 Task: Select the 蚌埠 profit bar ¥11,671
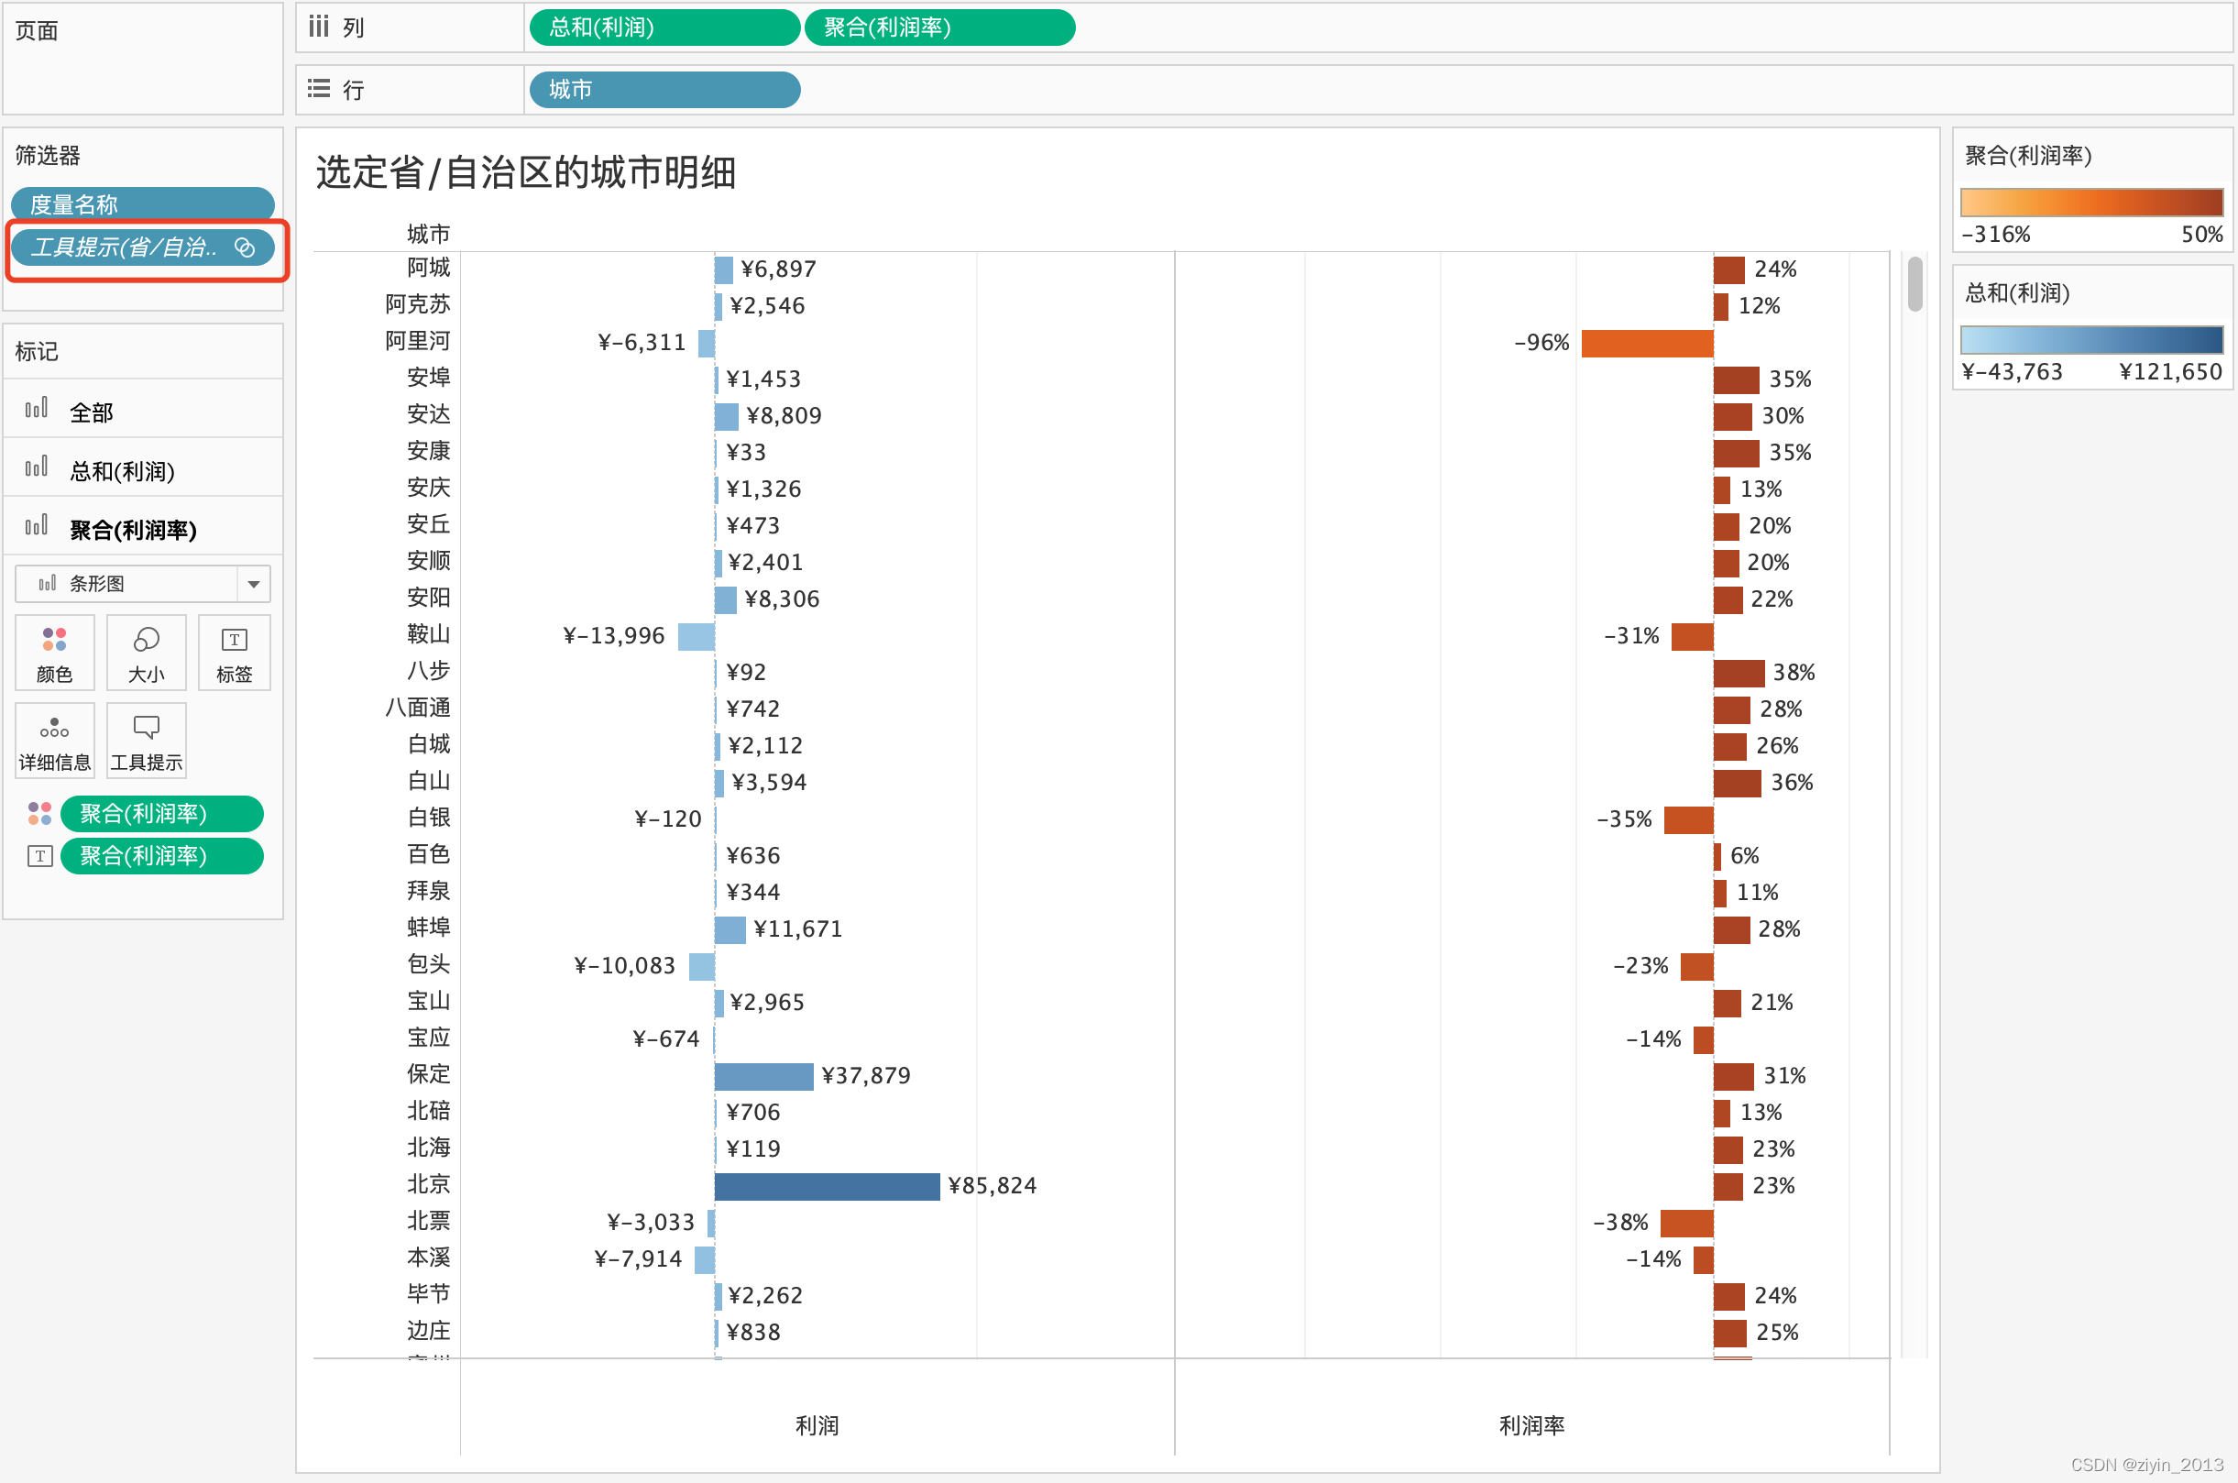point(730,929)
